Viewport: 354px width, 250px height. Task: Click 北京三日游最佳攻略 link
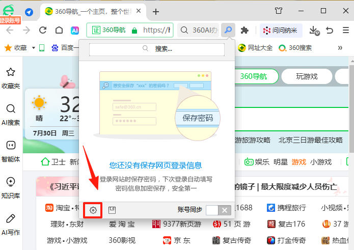coord(310,140)
